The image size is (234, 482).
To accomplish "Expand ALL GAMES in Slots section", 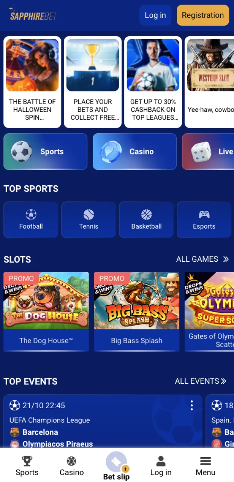I will tap(202, 259).
